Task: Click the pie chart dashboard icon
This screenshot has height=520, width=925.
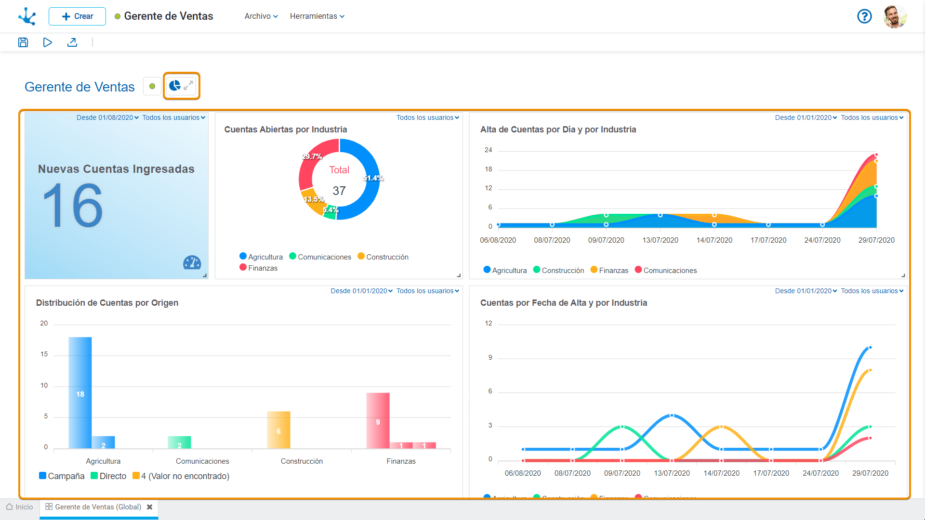Action: (174, 86)
